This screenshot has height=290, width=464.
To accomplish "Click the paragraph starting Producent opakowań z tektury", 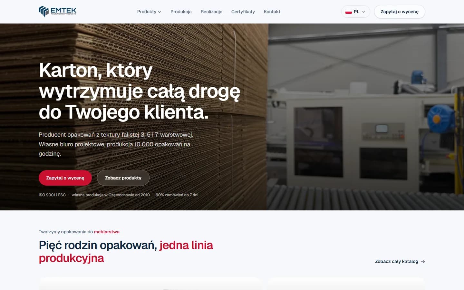I will [116, 144].
